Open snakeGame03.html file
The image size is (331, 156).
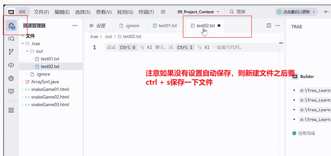pyautogui.click(x=50, y=104)
